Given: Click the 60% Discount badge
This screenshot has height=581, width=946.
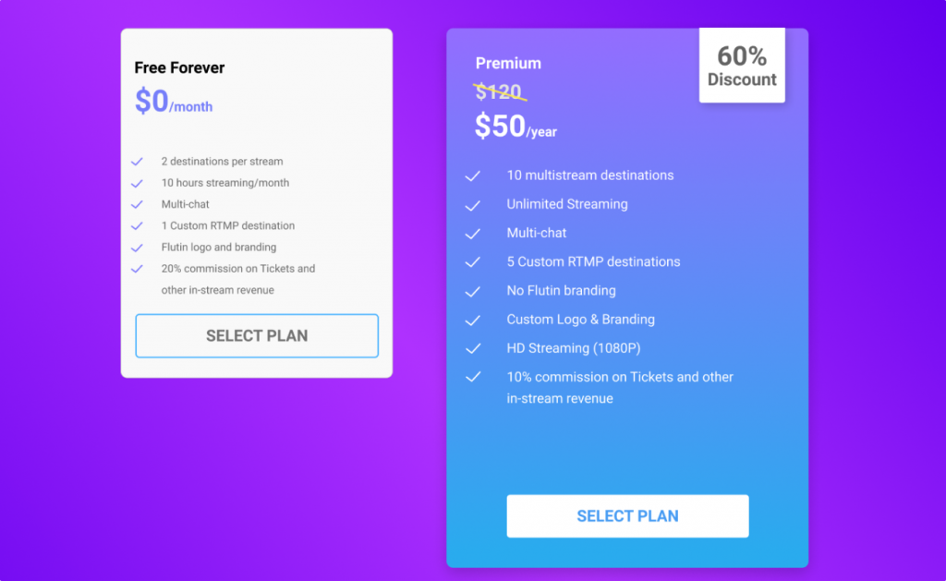Looking at the screenshot, I should click(x=742, y=66).
